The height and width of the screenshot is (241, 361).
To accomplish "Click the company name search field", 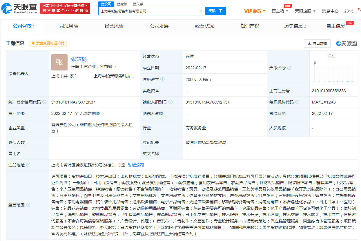I will tap(148, 11).
